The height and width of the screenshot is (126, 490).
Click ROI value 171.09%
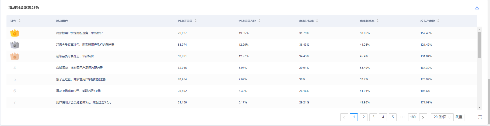click(x=426, y=102)
